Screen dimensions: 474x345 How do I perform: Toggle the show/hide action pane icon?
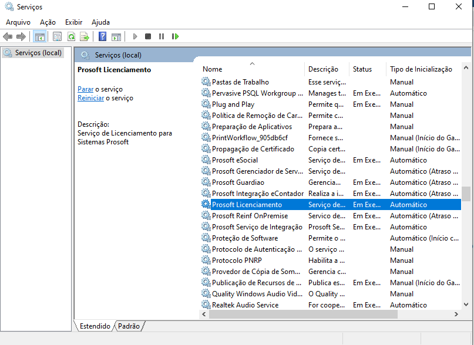(116, 36)
